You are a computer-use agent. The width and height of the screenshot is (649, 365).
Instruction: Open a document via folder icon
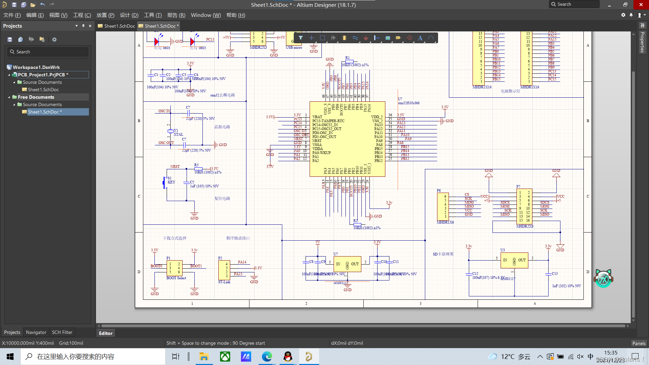[x=33, y=5]
